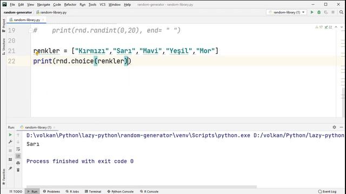The width and height of the screenshot is (346, 194).
Task: Open the Event Log
Action: tap(327, 191)
